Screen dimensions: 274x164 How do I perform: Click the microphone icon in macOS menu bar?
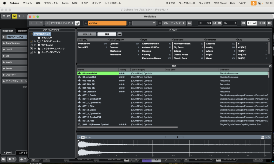coord(253,3)
